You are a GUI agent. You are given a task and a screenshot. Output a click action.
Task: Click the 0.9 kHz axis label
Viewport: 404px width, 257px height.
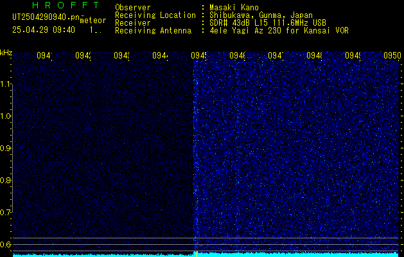[x=5, y=148]
